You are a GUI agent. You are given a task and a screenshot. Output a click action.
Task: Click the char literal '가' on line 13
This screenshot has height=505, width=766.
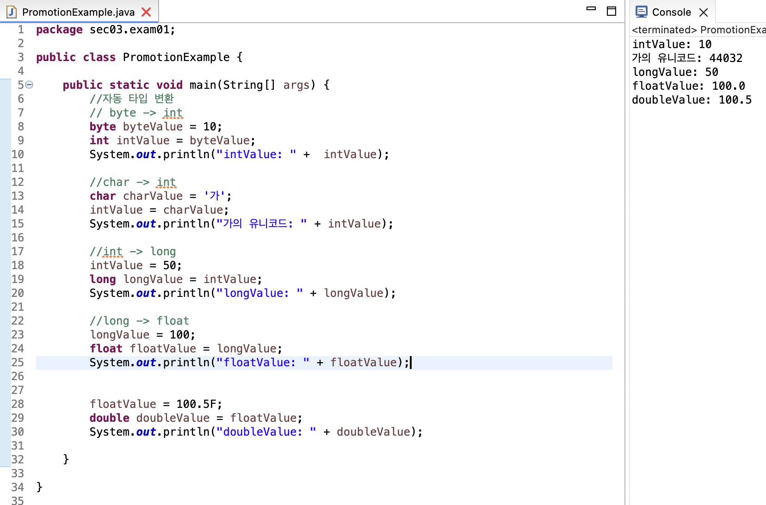pos(214,196)
